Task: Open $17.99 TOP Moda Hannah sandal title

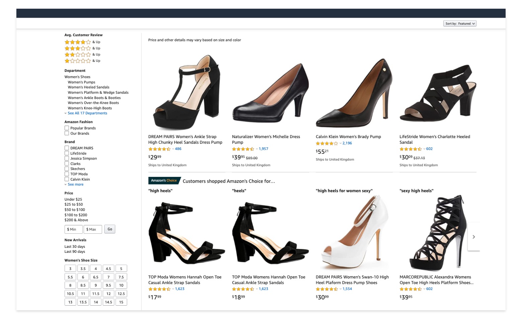Action: point(185,280)
